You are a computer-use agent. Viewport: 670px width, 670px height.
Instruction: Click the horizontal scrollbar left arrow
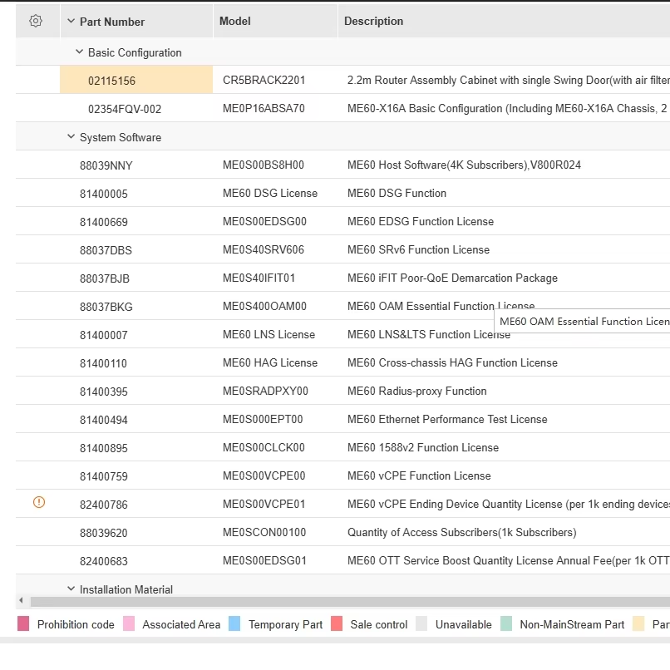pos(21,601)
